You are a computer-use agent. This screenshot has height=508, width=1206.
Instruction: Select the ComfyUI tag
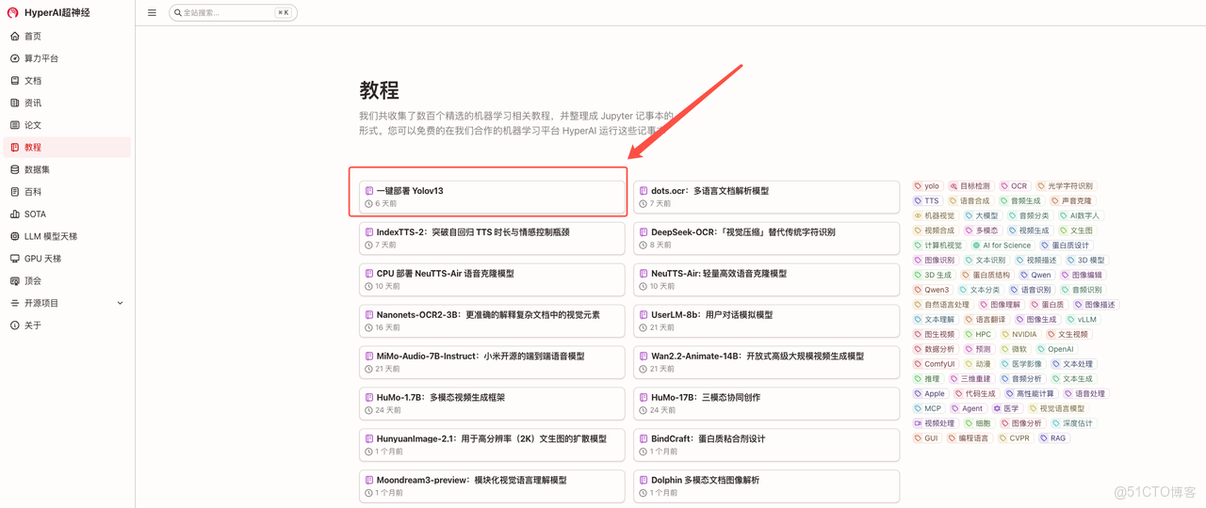pyautogui.click(x=934, y=364)
